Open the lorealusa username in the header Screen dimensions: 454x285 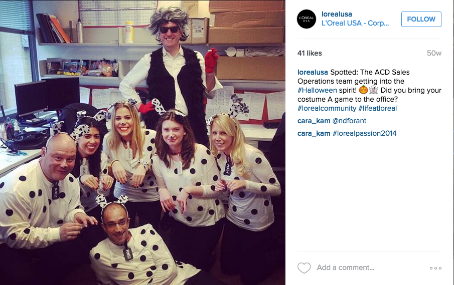point(337,14)
